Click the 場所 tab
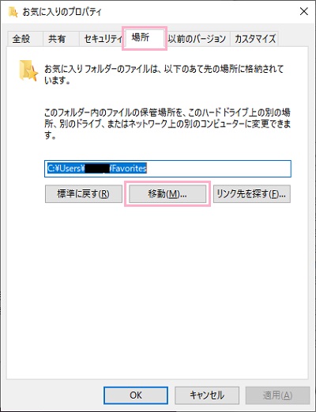 tap(145, 38)
